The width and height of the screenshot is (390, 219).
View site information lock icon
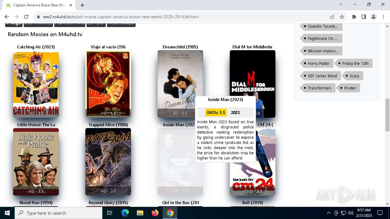38,17
